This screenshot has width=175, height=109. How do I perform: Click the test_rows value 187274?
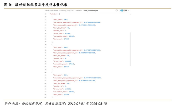(x=66, y=67)
